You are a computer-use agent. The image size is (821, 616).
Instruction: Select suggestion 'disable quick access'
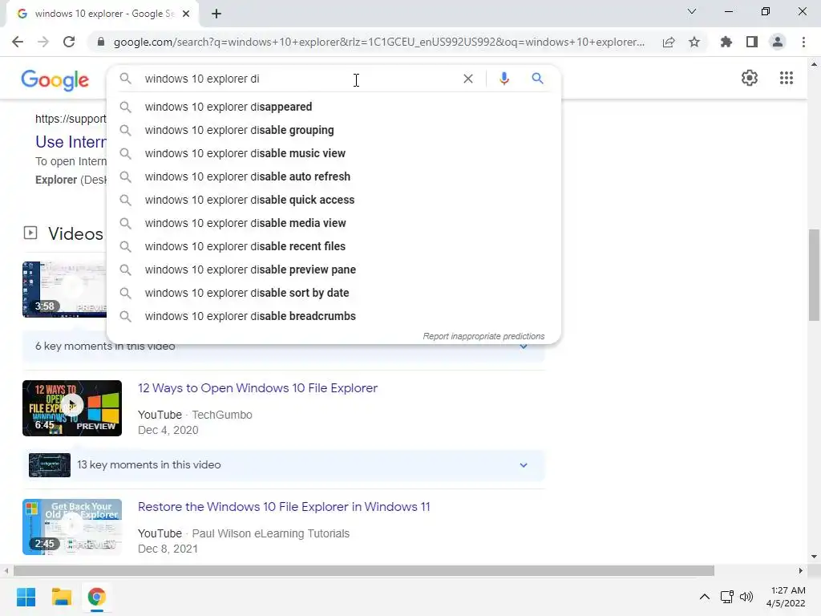334,200
